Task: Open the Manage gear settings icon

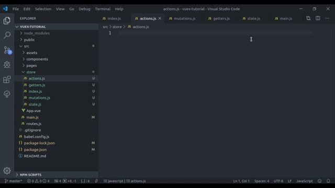Action: click(x=7, y=171)
